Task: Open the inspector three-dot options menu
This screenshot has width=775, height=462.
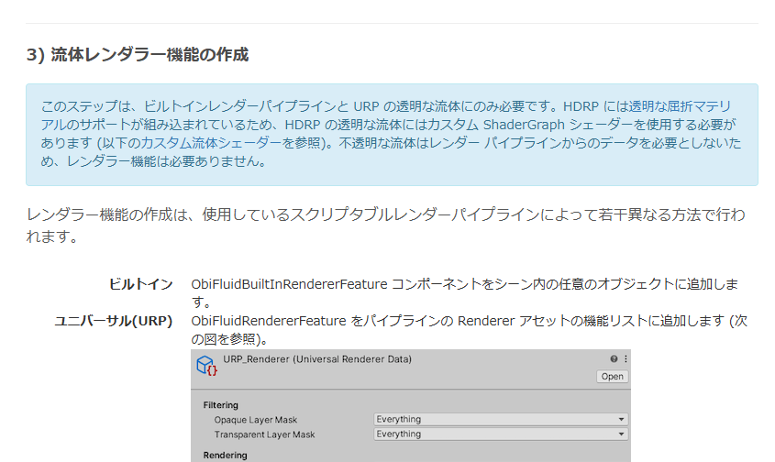Action: (x=625, y=359)
